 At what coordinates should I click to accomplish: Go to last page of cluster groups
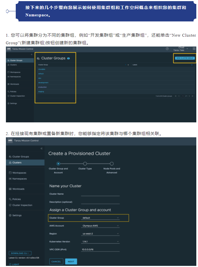192,96
